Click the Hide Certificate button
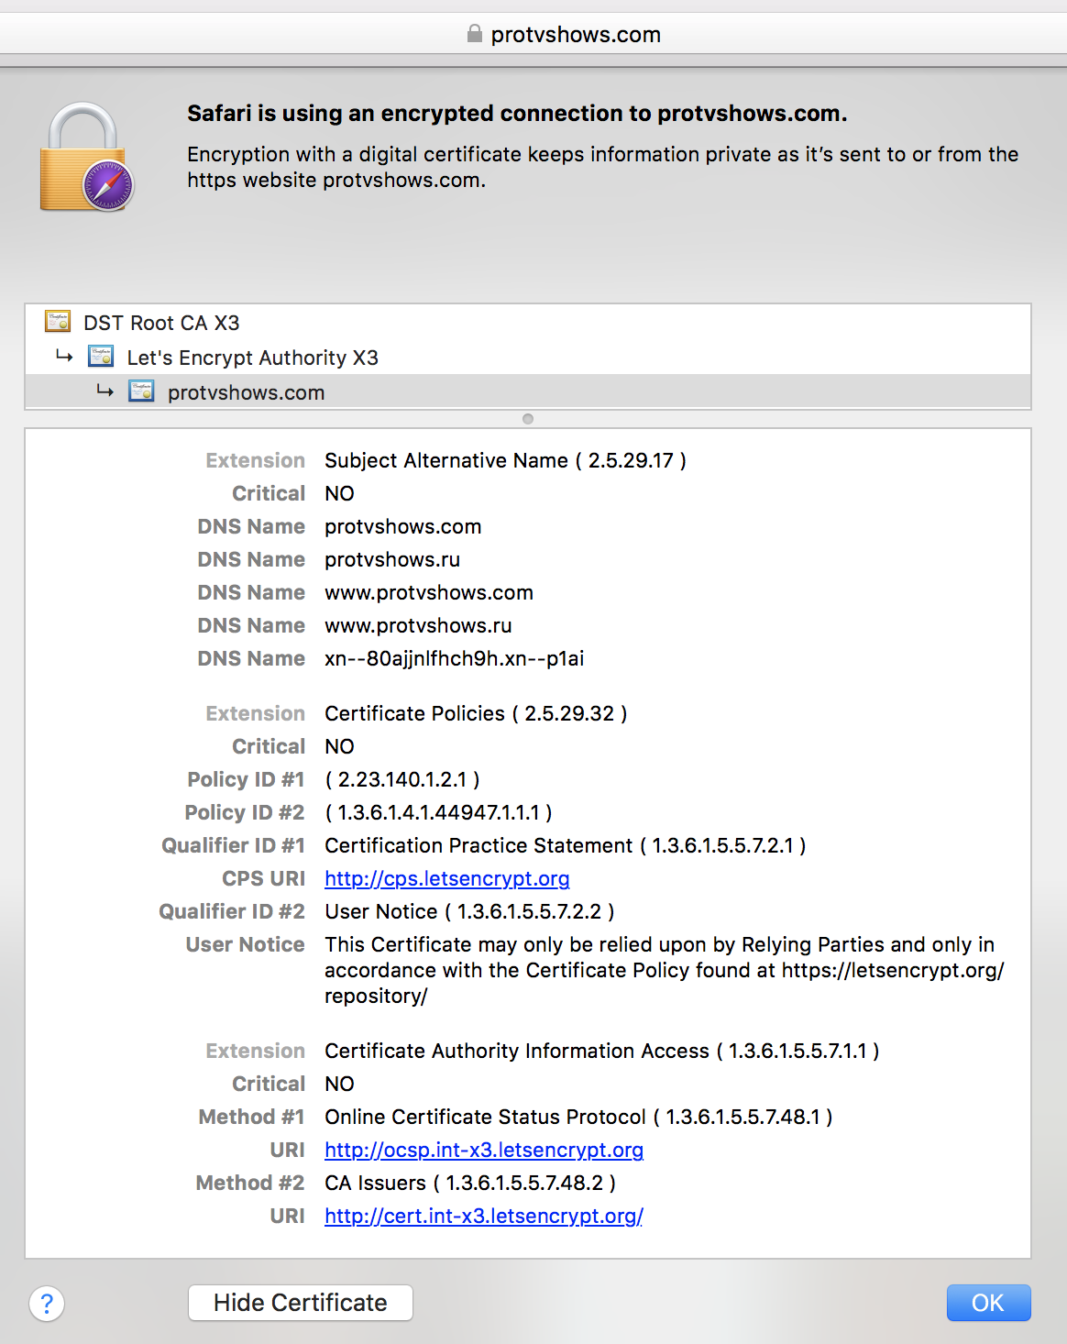Image resolution: width=1067 pixels, height=1344 pixels. [x=301, y=1303]
